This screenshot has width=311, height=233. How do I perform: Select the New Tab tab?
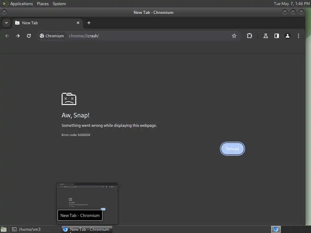tap(48, 23)
